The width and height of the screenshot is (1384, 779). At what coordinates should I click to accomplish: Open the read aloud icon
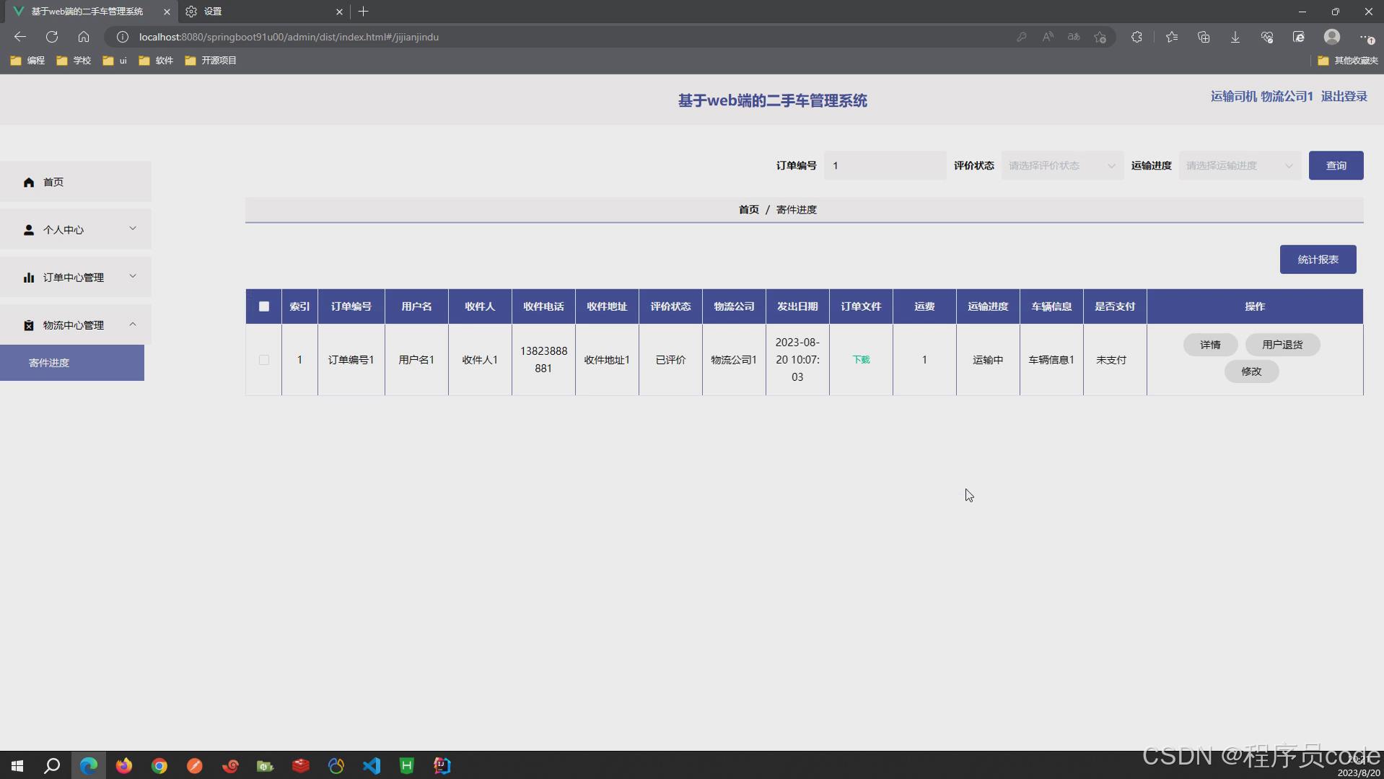pyautogui.click(x=1048, y=37)
